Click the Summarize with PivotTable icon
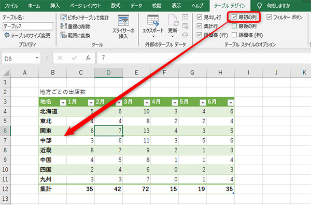Viewport: 311px width, 205px height. 63,18
